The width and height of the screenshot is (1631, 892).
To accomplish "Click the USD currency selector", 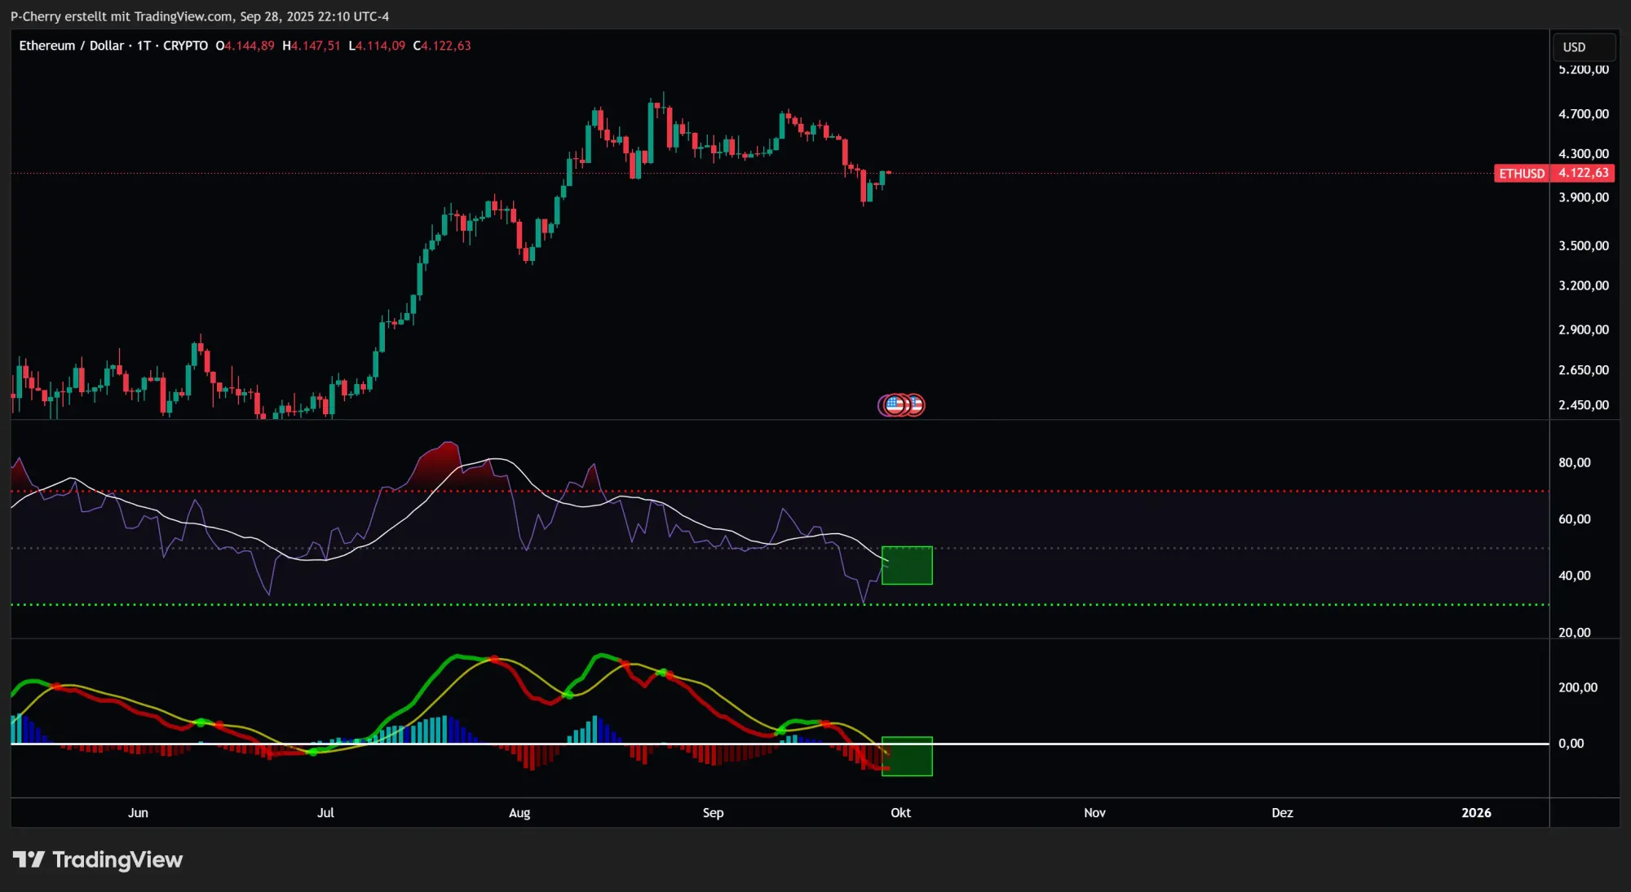I will point(1584,47).
